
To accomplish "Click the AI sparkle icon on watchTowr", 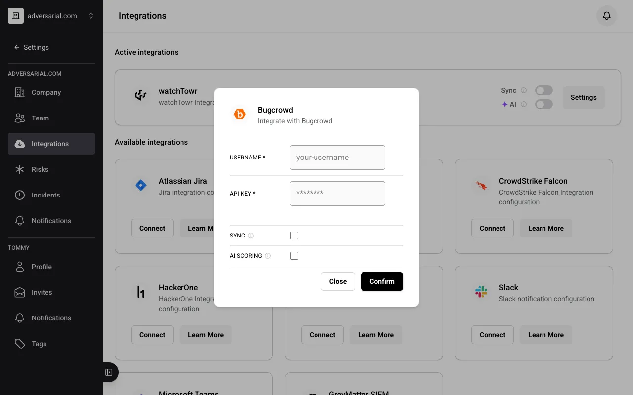I will (x=505, y=104).
